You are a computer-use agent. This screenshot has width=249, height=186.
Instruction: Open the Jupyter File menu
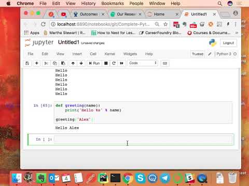[31, 54]
